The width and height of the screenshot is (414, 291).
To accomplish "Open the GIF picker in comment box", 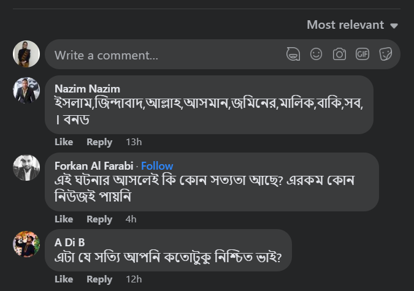I will coord(362,55).
